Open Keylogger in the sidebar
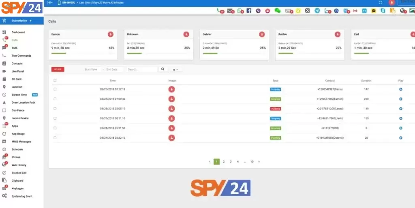Screen dimensions: 415x208 point(17,189)
